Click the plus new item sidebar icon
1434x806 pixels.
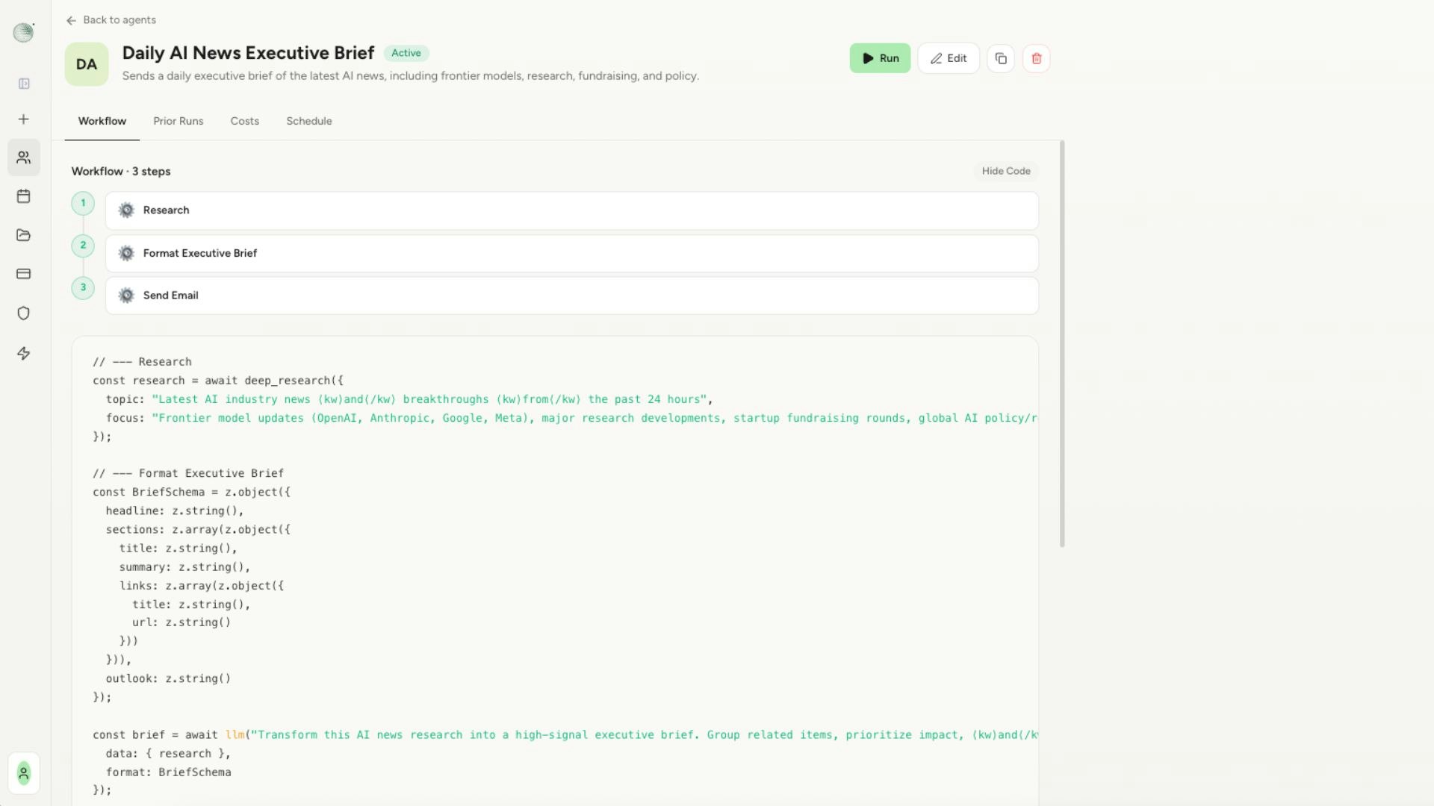click(24, 119)
